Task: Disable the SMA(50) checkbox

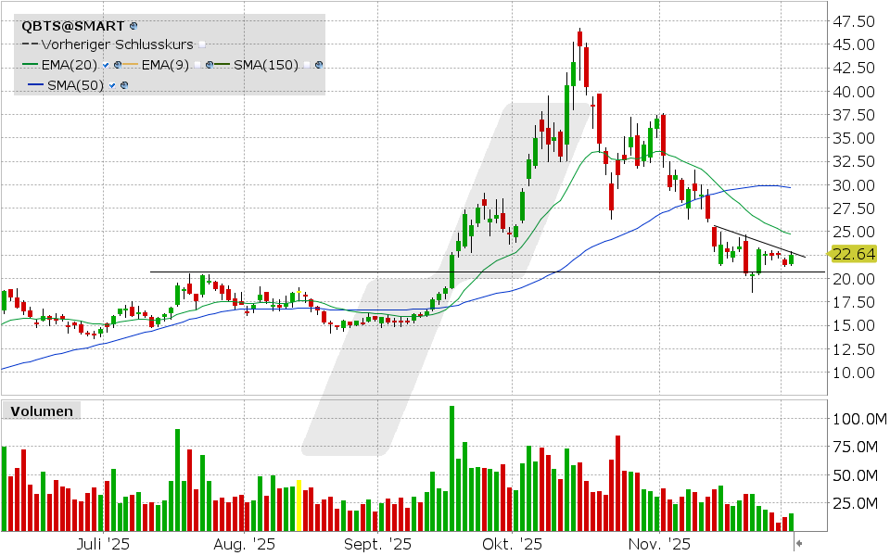Action: click(x=111, y=84)
